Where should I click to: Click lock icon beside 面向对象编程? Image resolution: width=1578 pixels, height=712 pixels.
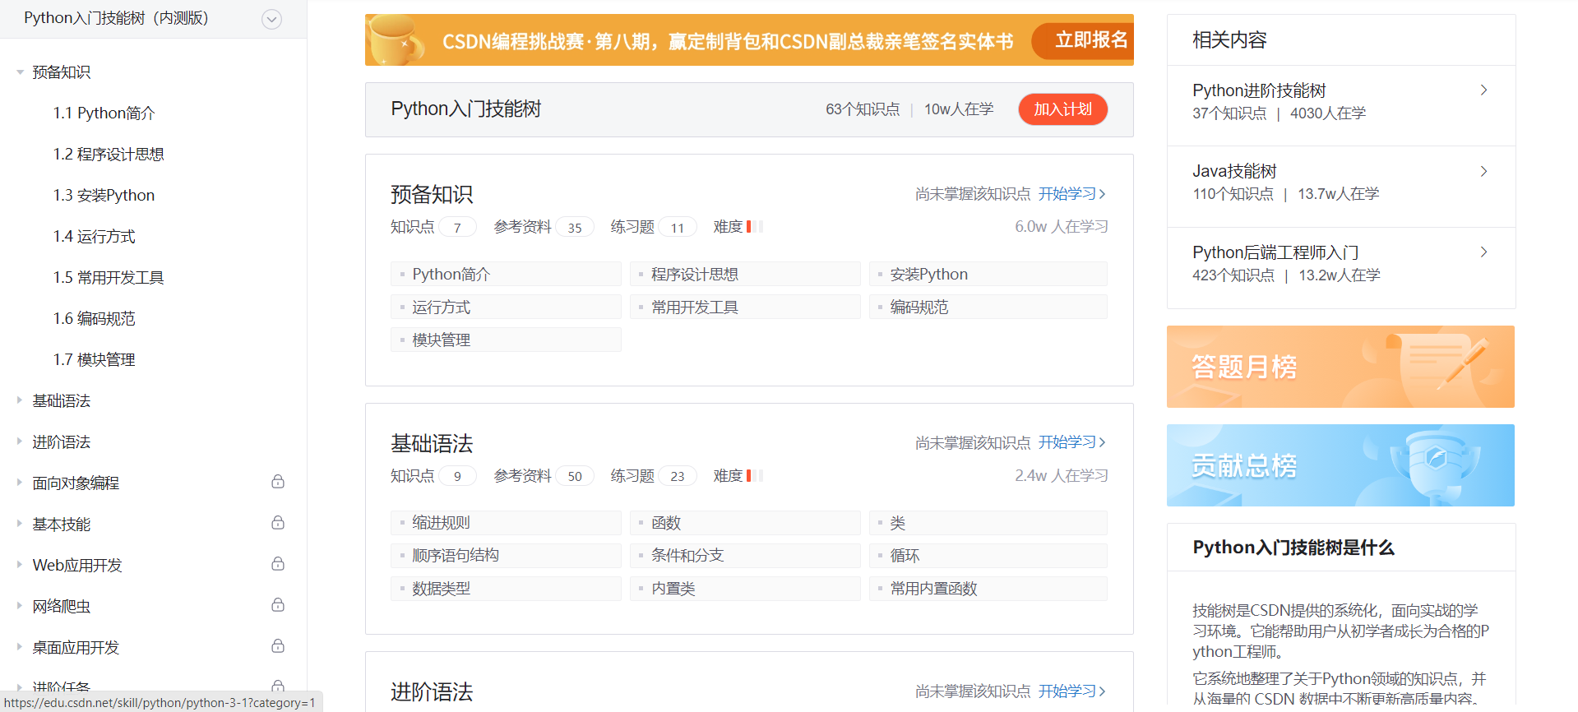pos(278,482)
